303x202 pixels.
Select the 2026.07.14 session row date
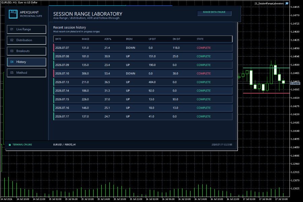point(62,91)
